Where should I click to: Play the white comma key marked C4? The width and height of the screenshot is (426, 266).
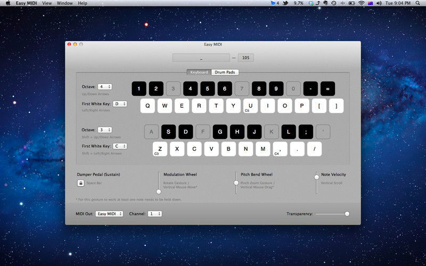coord(280,149)
